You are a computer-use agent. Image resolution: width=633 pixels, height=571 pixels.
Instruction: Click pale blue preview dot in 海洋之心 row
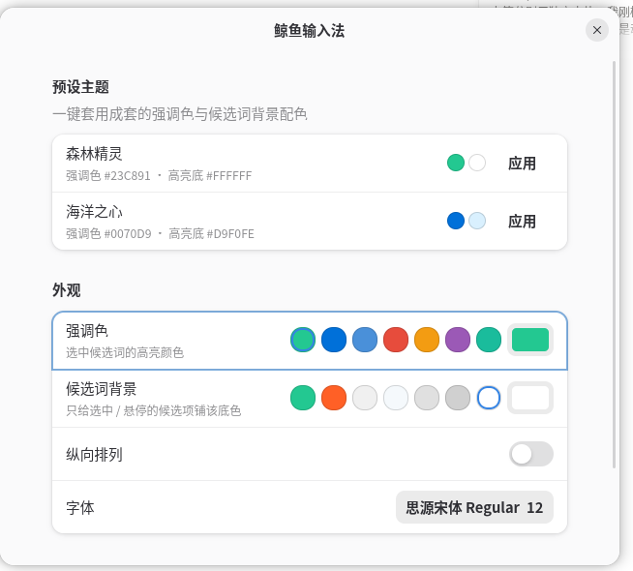(477, 221)
